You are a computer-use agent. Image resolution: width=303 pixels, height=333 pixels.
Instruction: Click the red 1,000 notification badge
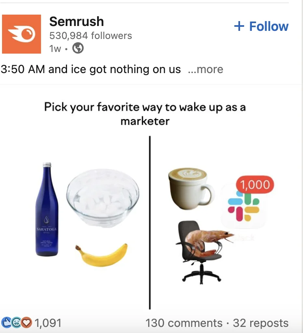[x=255, y=184]
